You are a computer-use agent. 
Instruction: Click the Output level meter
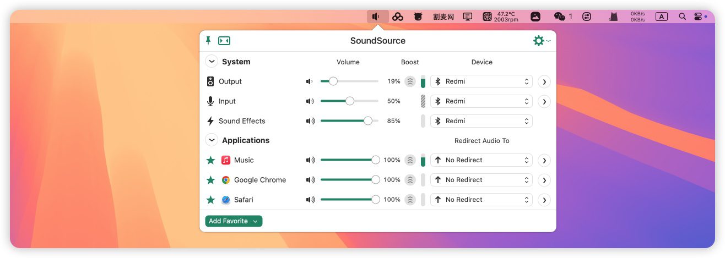[423, 81]
